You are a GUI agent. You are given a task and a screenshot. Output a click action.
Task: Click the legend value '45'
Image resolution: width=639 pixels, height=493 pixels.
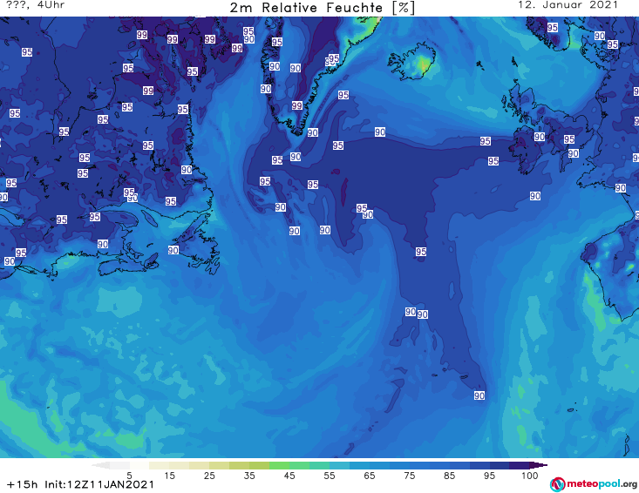pos(289,476)
